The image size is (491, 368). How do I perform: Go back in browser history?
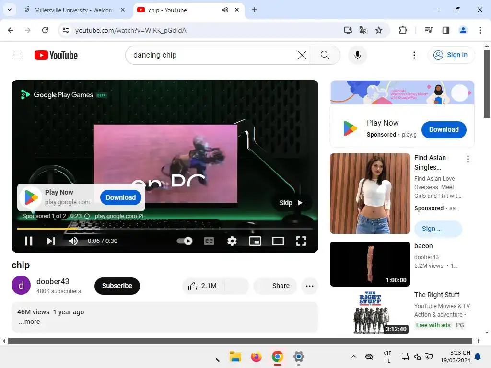pos(11,30)
